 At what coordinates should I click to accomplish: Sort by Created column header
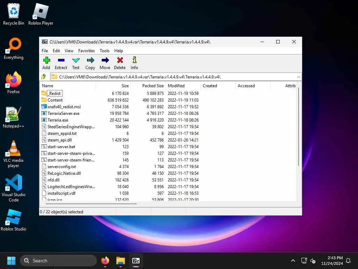pyautogui.click(x=218, y=86)
